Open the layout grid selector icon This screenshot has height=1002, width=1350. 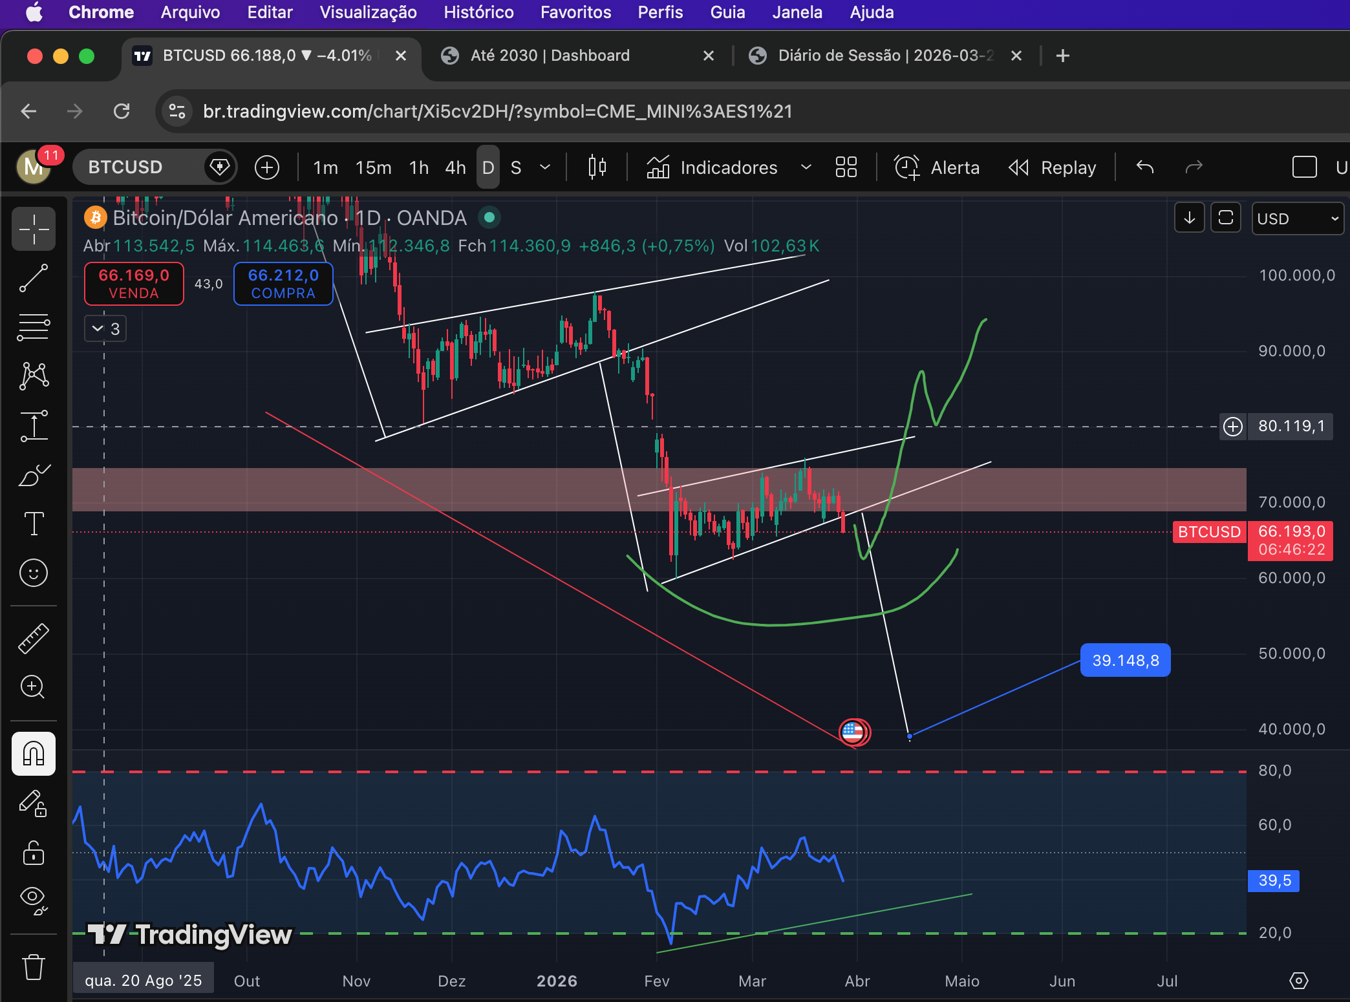[x=846, y=167]
